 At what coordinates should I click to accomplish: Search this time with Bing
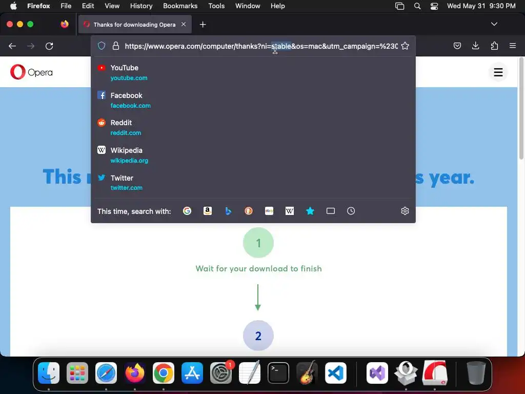[228, 211]
